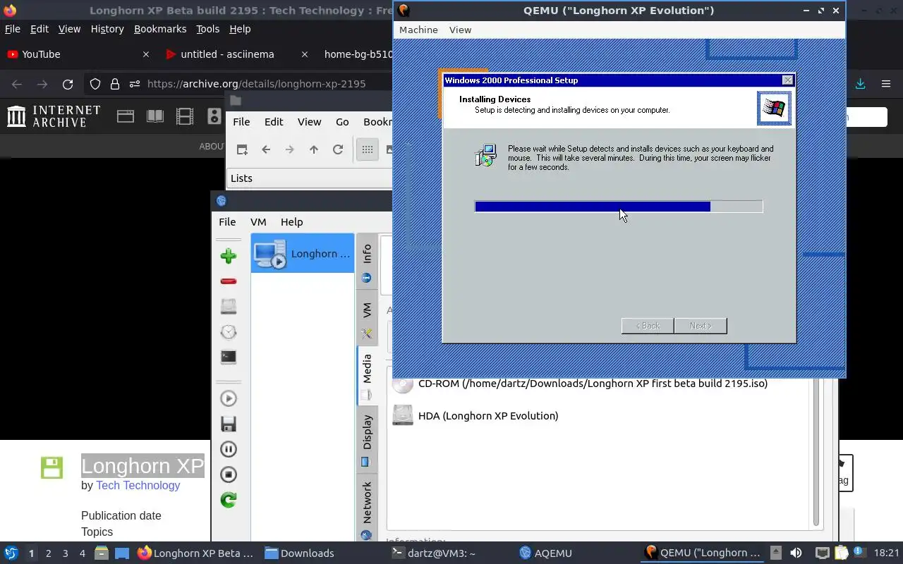Open the terminal monitor icon in AQEMU sidebar
Image resolution: width=903 pixels, height=564 pixels.
pyautogui.click(x=228, y=357)
